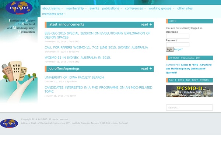Open the current poll about SMO Journal access

(x=189, y=69)
